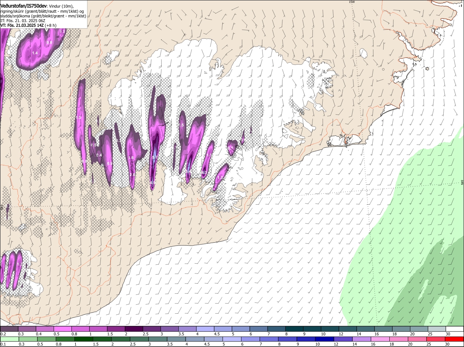Select snow legend swatch between 1 and 1.5
This screenshot has height=347, width=464.
point(98,329)
